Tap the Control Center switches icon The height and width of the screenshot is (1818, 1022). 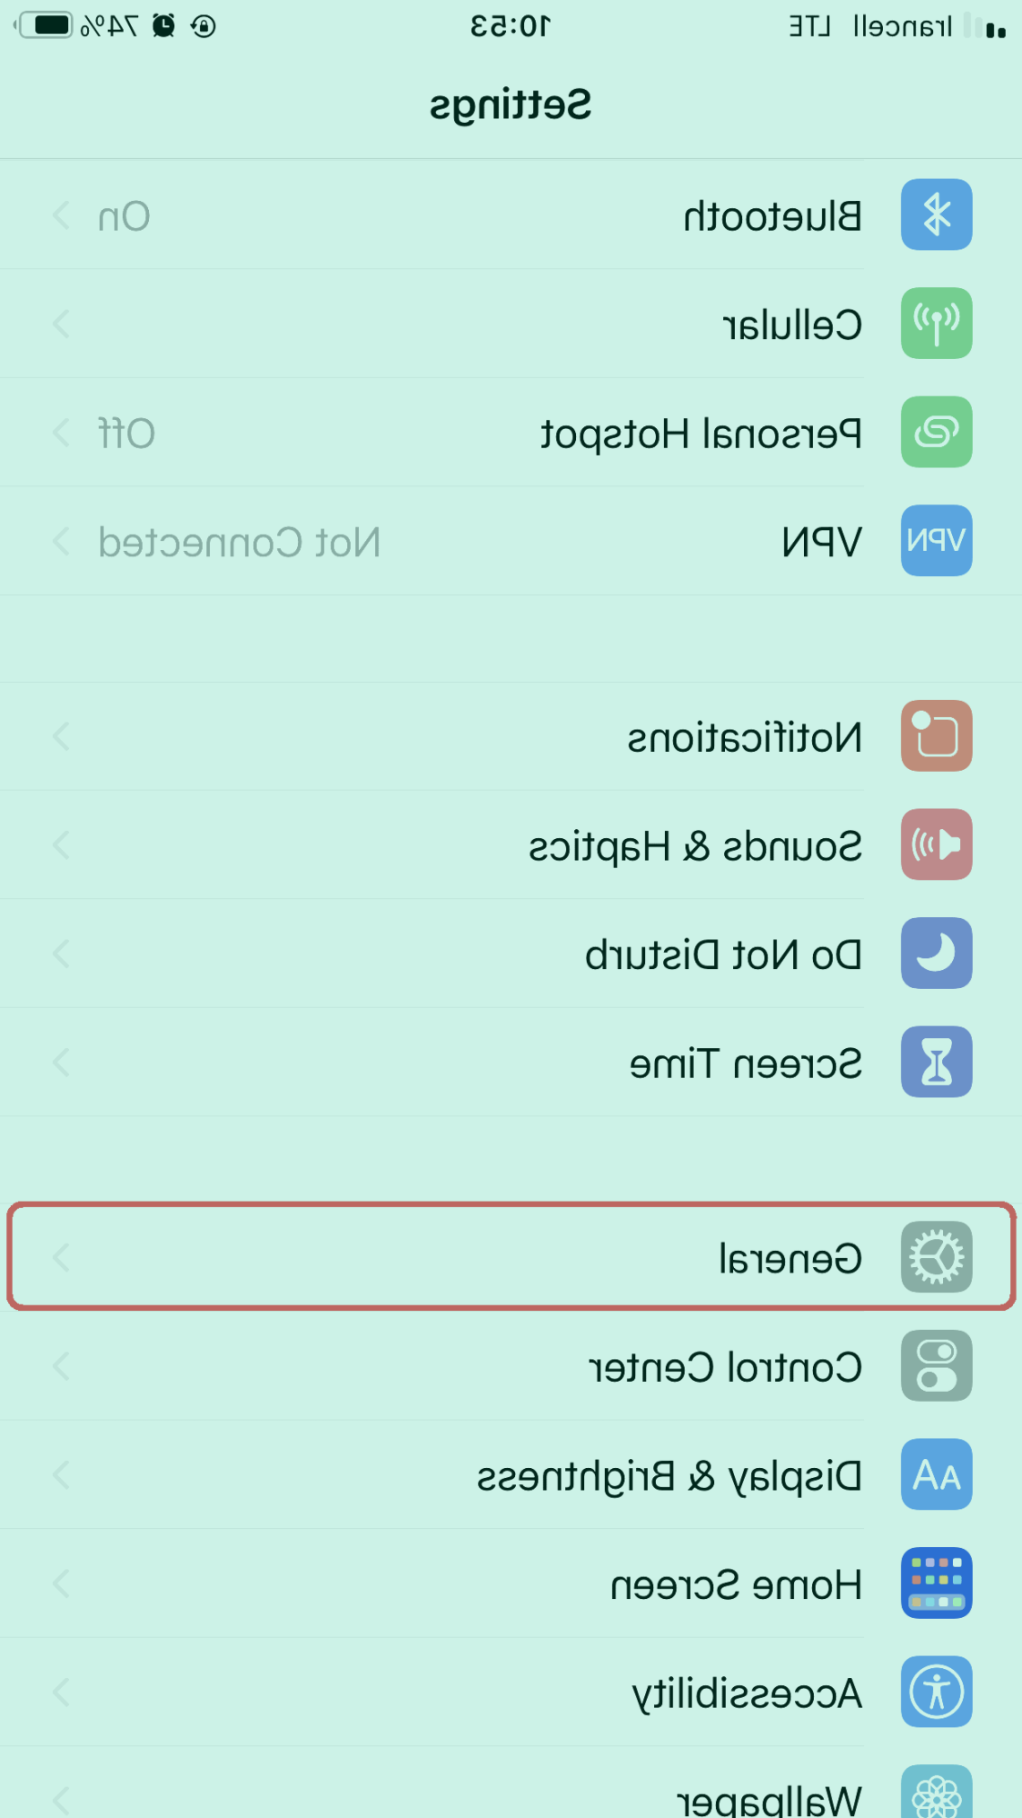(936, 1366)
